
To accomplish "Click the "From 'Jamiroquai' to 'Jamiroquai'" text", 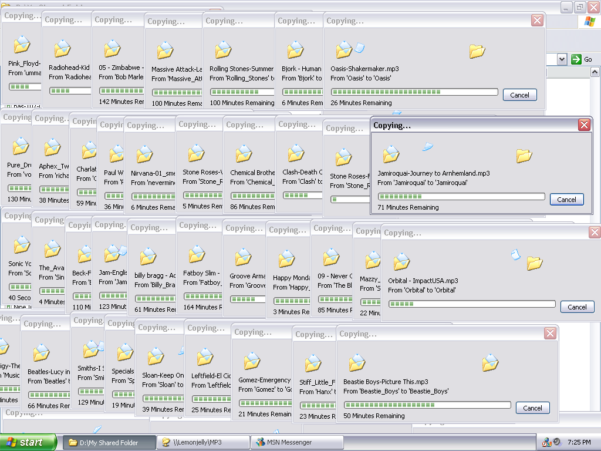I will tap(422, 183).
